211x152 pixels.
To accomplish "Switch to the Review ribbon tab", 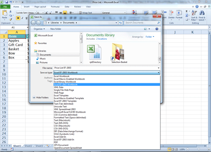I will 78,7.
